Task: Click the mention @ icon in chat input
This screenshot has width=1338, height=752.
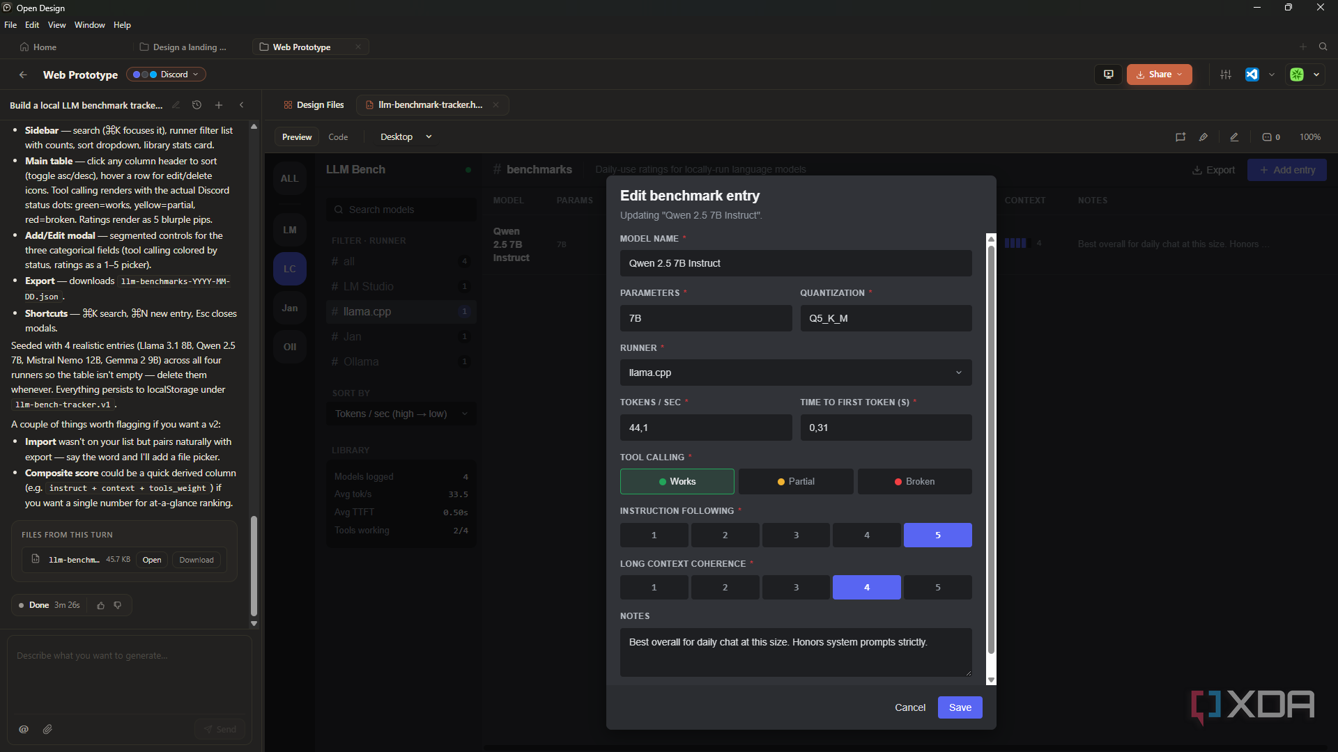Action: click(24, 729)
